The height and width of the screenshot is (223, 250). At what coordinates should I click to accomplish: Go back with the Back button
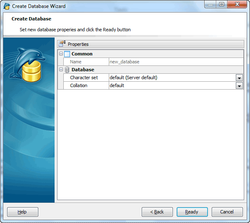[157, 212]
